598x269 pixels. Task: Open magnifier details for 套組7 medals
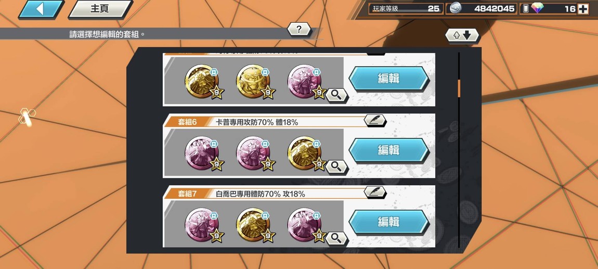pos(336,238)
